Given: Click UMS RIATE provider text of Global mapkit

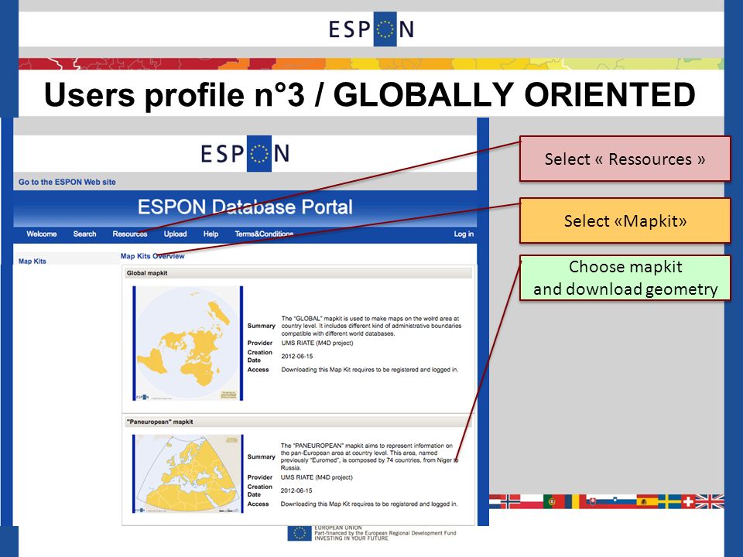Looking at the screenshot, I should click(317, 343).
